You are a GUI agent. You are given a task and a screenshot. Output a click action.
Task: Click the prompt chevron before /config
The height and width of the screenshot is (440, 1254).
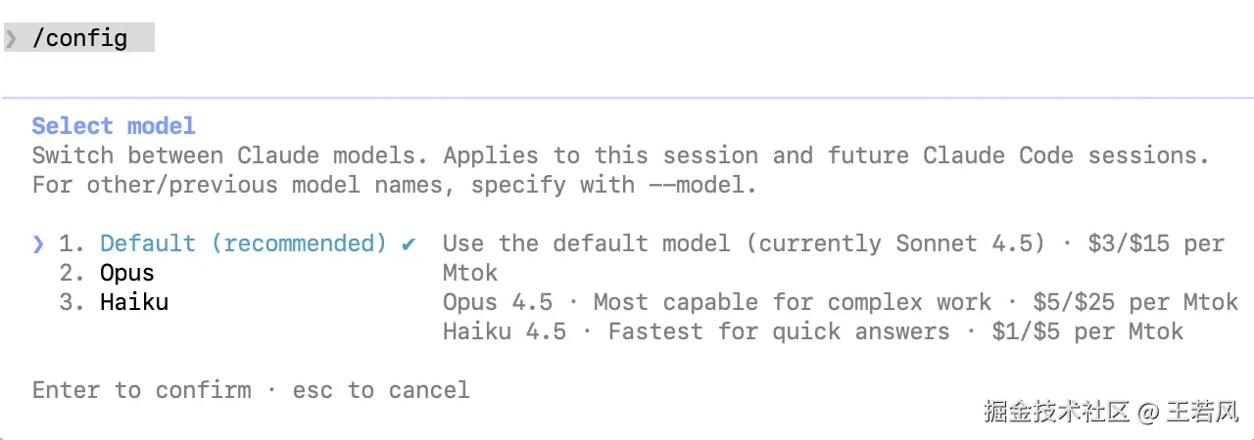click(x=11, y=39)
